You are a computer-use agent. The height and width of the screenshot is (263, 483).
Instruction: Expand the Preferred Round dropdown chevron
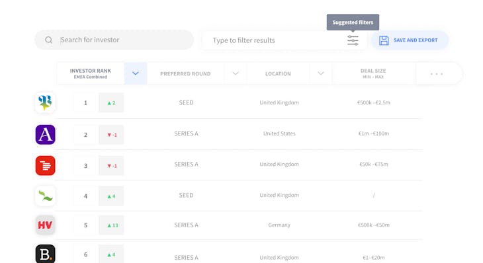pos(236,73)
